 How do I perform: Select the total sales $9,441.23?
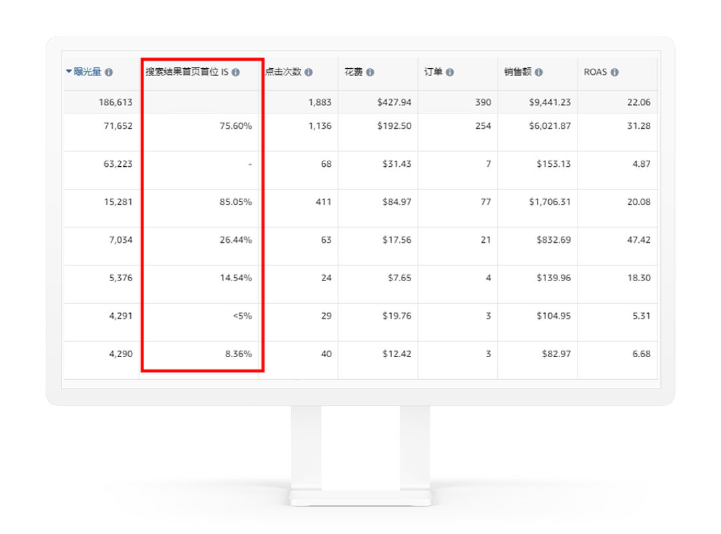coord(550,102)
